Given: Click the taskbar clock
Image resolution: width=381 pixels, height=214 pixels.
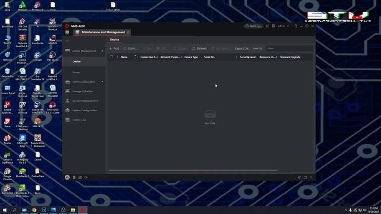Looking at the screenshot, I should click(x=373, y=210).
